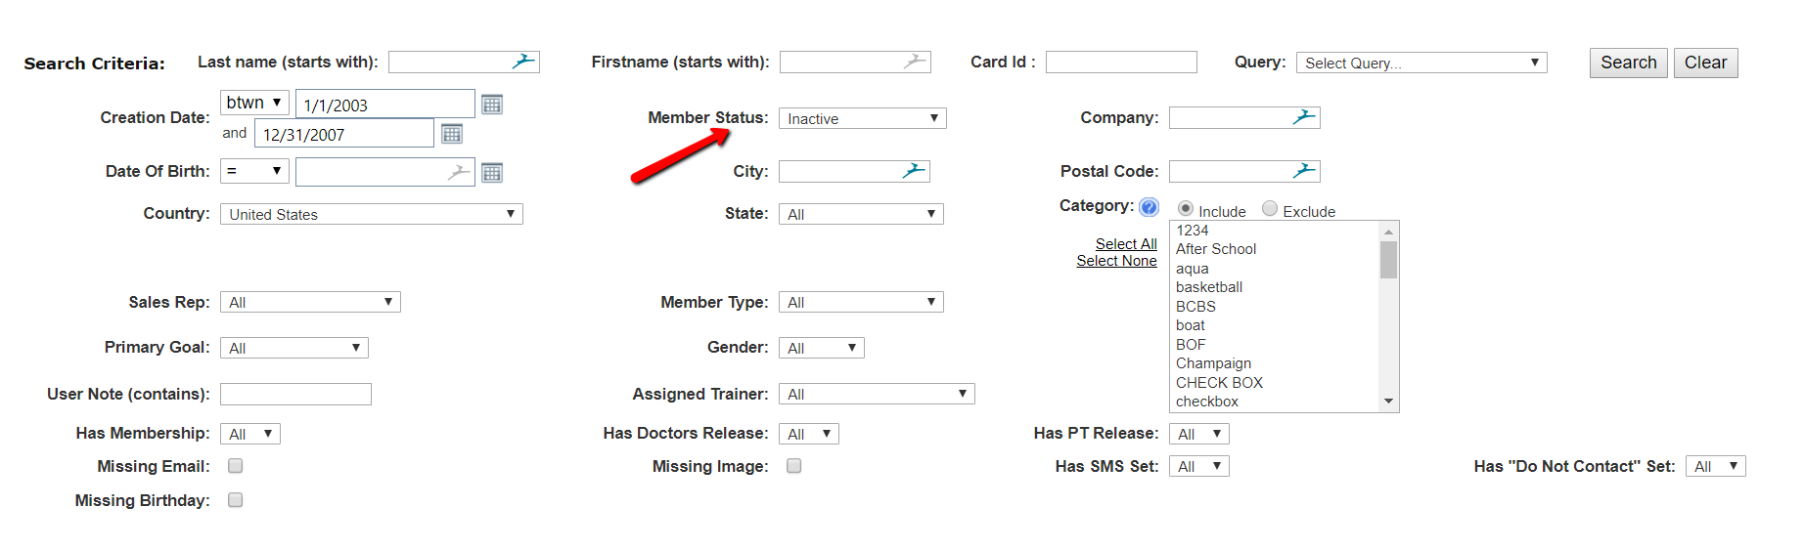Click lookup icon in Postal Code field
This screenshot has height=550, width=1804.
[x=1304, y=171]
